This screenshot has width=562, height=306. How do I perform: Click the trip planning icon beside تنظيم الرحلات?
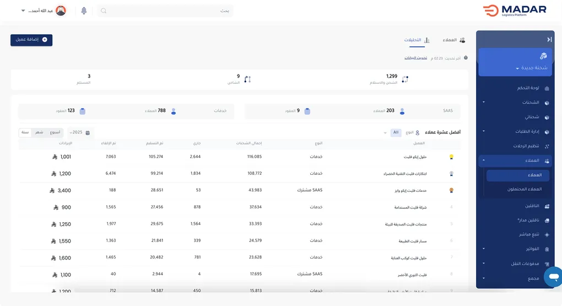tap(547, 146)
